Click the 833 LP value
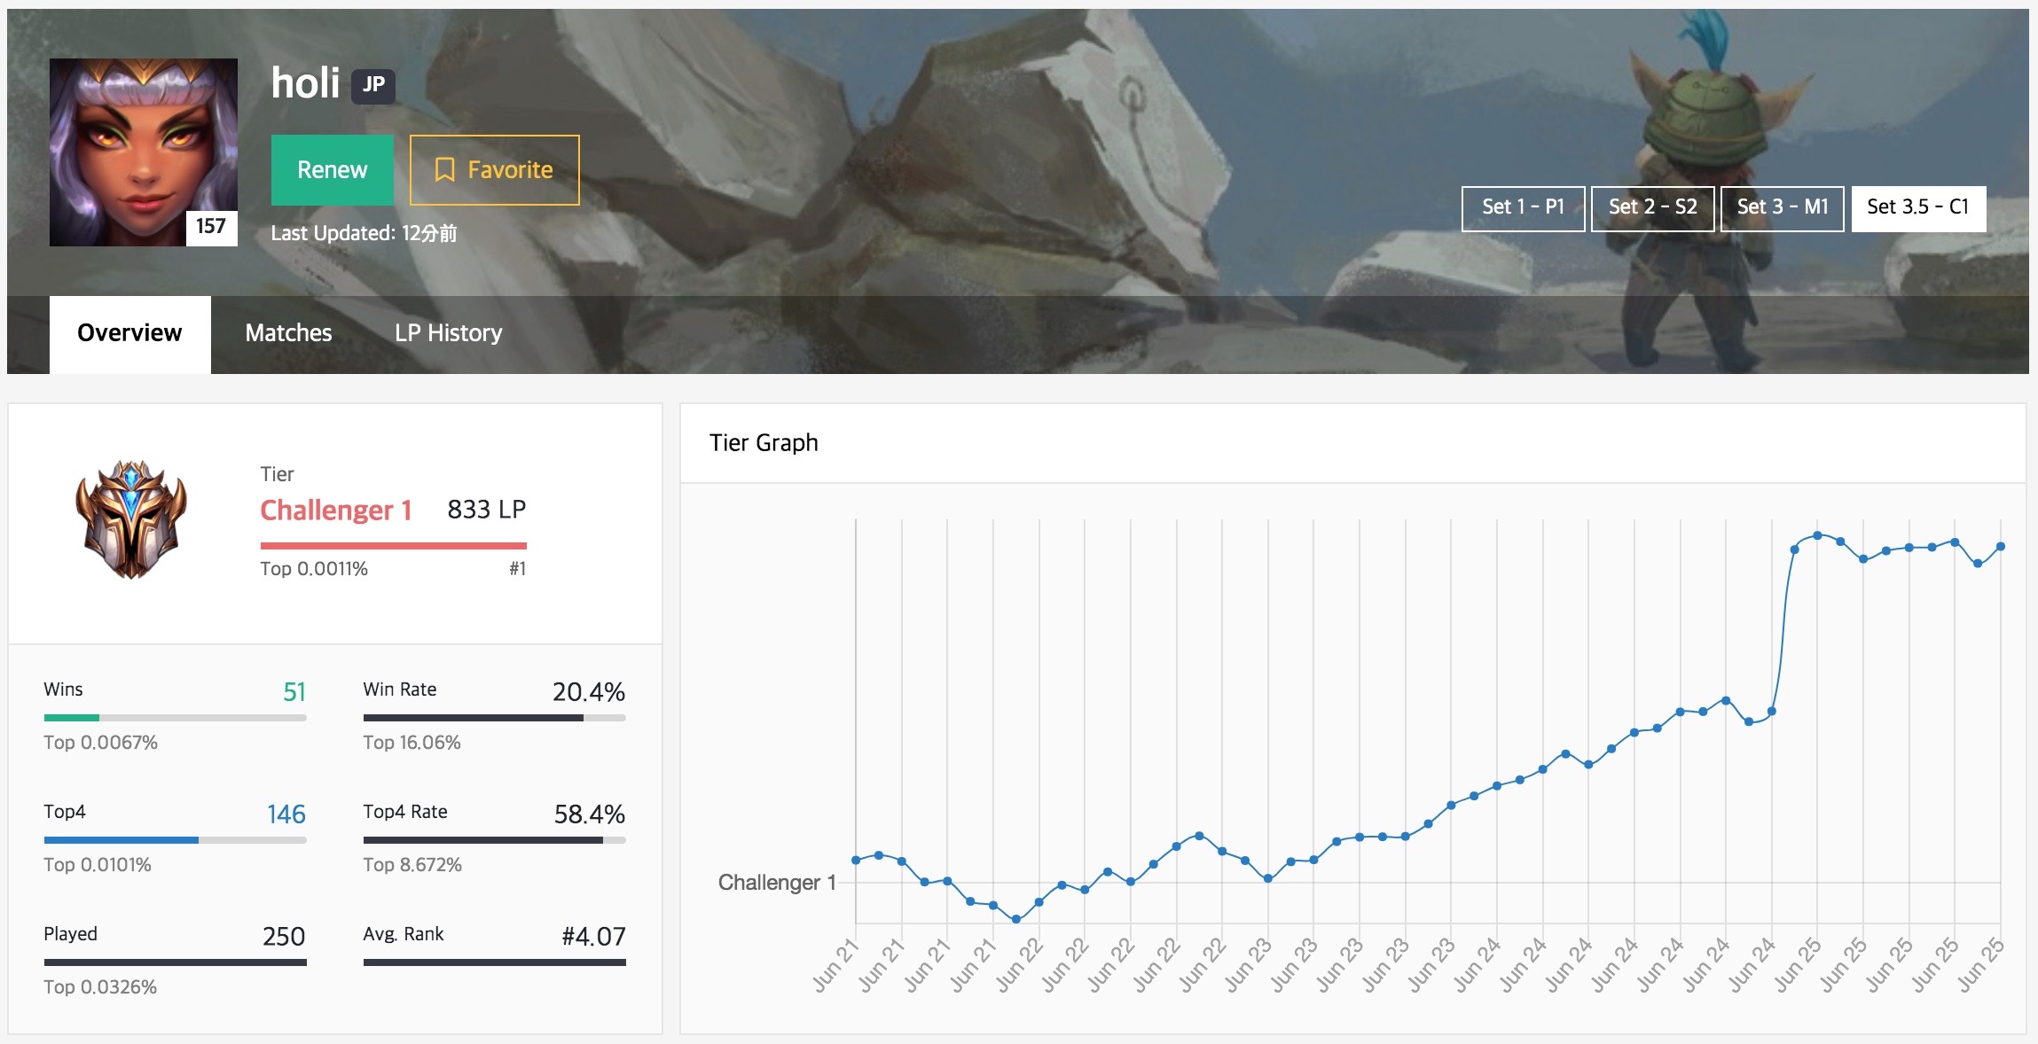The image size is (2038, 1044). tap(486, 510)
